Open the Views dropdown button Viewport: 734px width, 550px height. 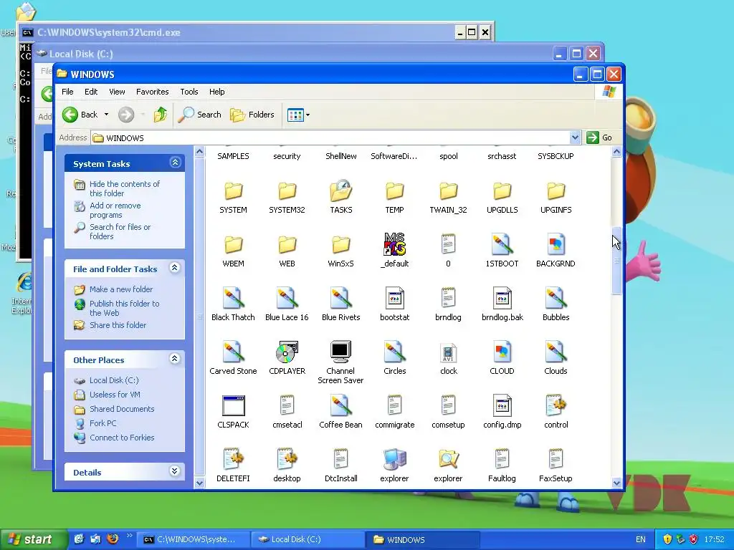pyautogui.click(x=298, y=115)
